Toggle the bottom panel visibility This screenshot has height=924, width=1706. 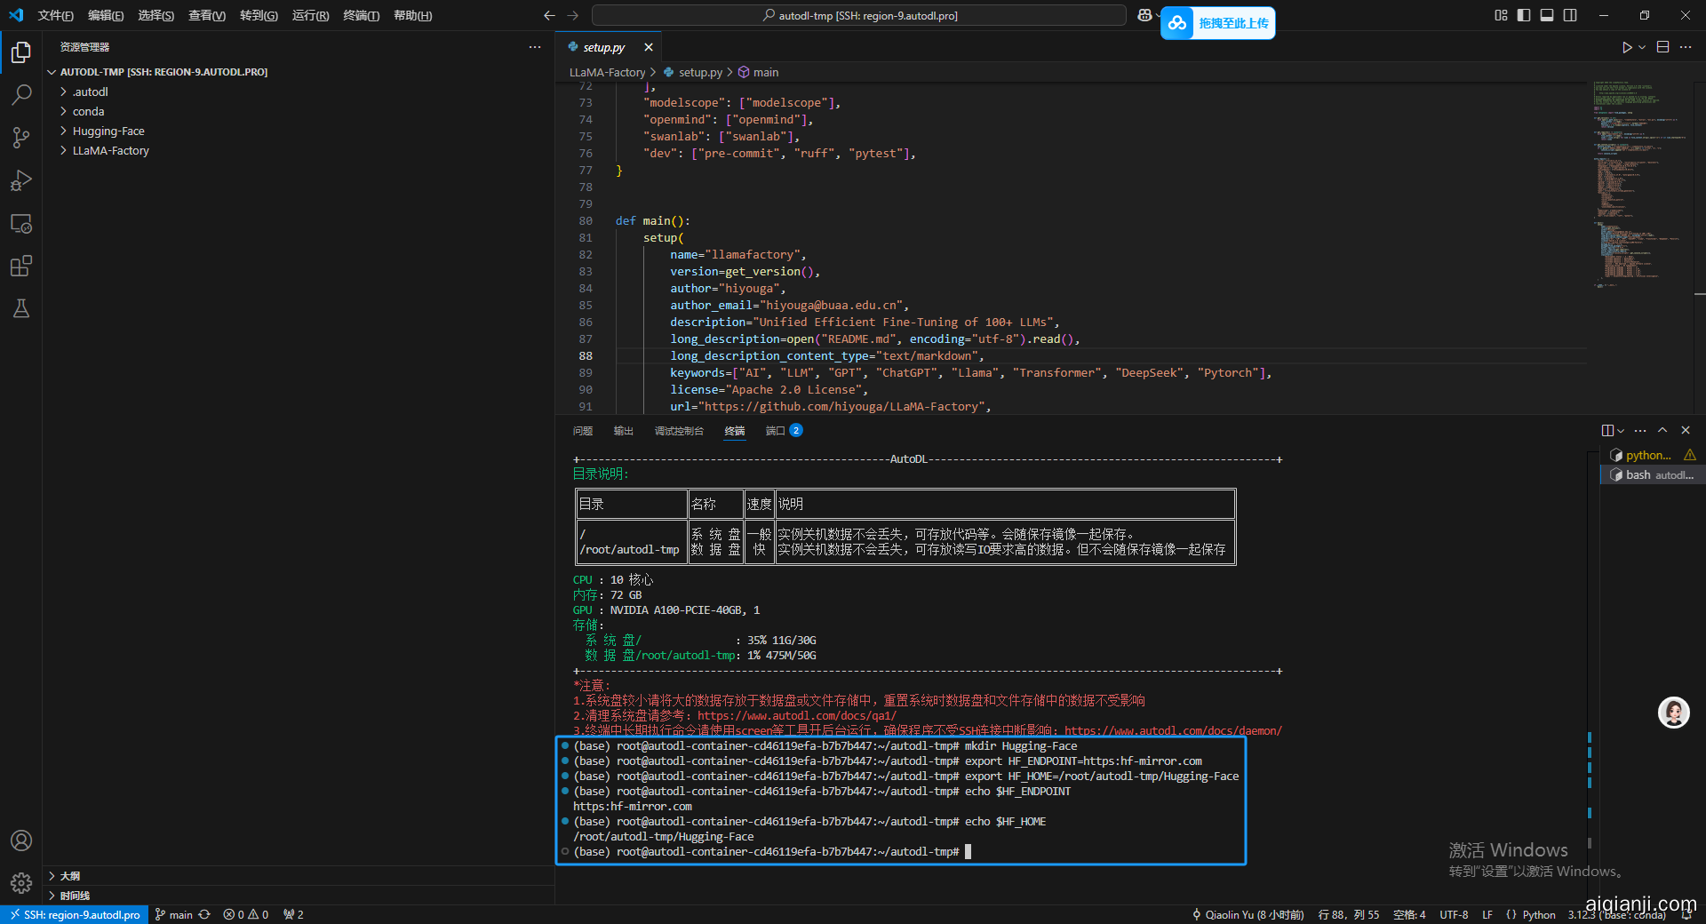click(1547, 15)
